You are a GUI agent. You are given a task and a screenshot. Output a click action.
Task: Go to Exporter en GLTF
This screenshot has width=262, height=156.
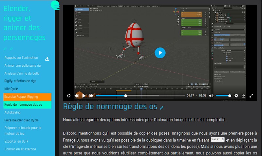click(x=16, y=141)
